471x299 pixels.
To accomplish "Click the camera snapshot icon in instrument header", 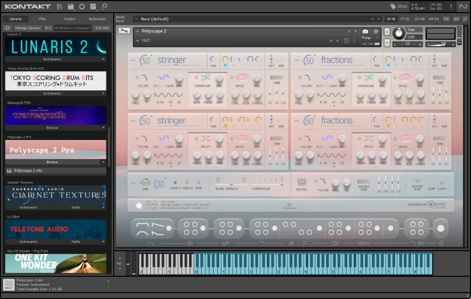I will click(366, 31).
